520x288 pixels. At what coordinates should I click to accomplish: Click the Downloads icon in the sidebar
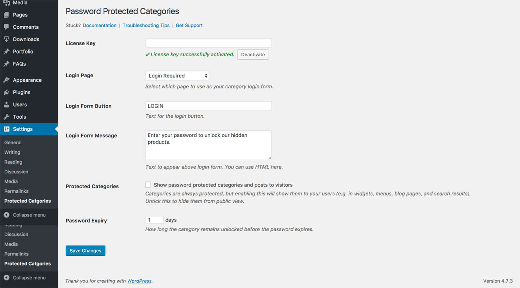(7, 39)
